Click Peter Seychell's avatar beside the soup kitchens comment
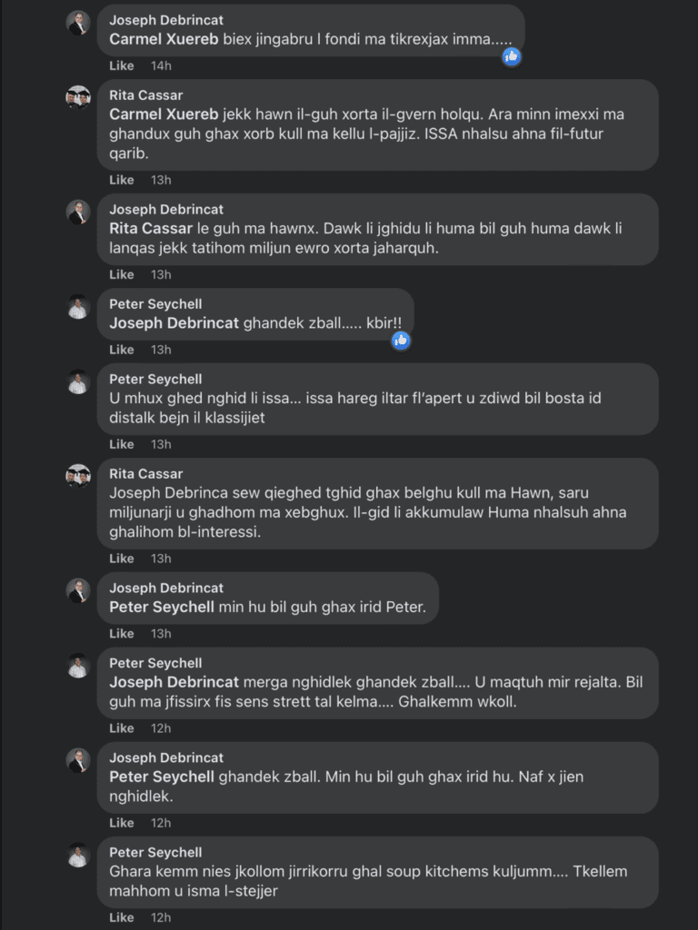This screenshot has width=698, height=930. click(78, 856)
